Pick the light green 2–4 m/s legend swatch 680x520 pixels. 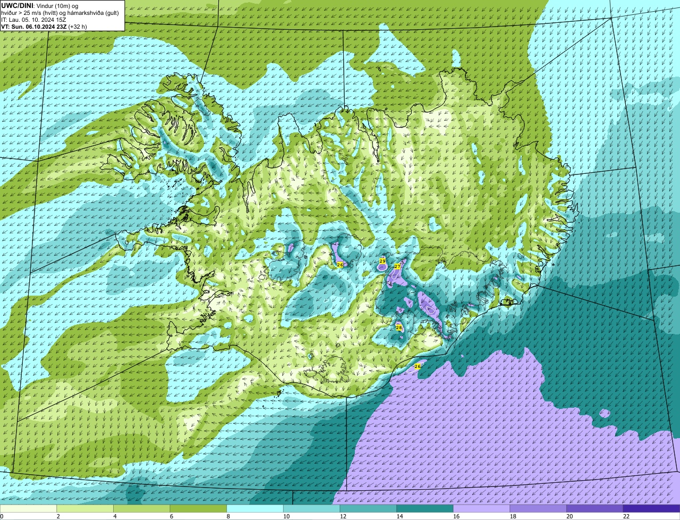[x=85, y=508]
